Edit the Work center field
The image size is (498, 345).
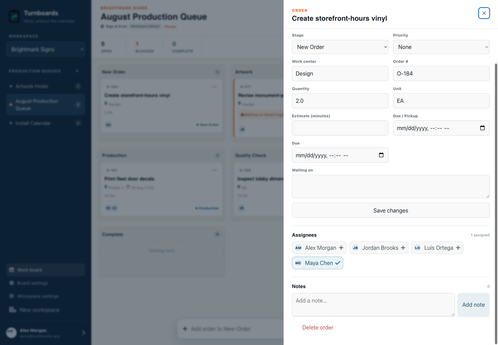340,73
